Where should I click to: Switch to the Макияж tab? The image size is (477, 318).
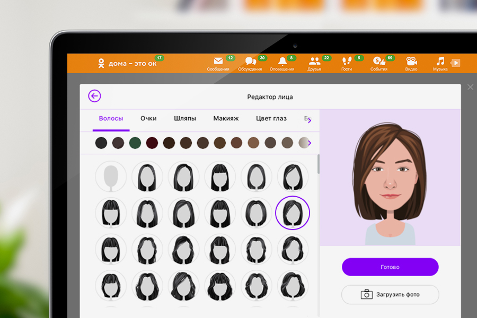(226, 118)
